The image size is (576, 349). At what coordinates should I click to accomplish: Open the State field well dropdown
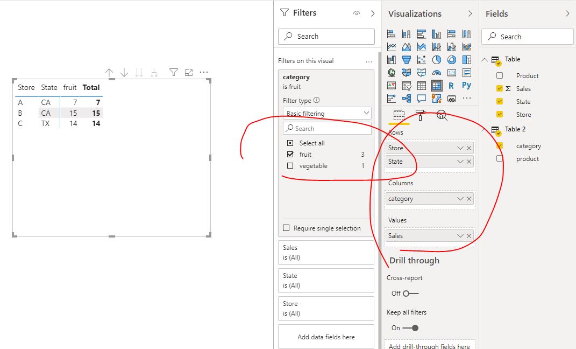[x=460, y=162]
